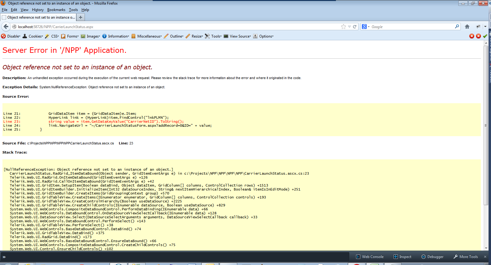Click the 'Server Error in '/NPP' Application.' heading
Screen dimensions: 491x265
[64, 50]
